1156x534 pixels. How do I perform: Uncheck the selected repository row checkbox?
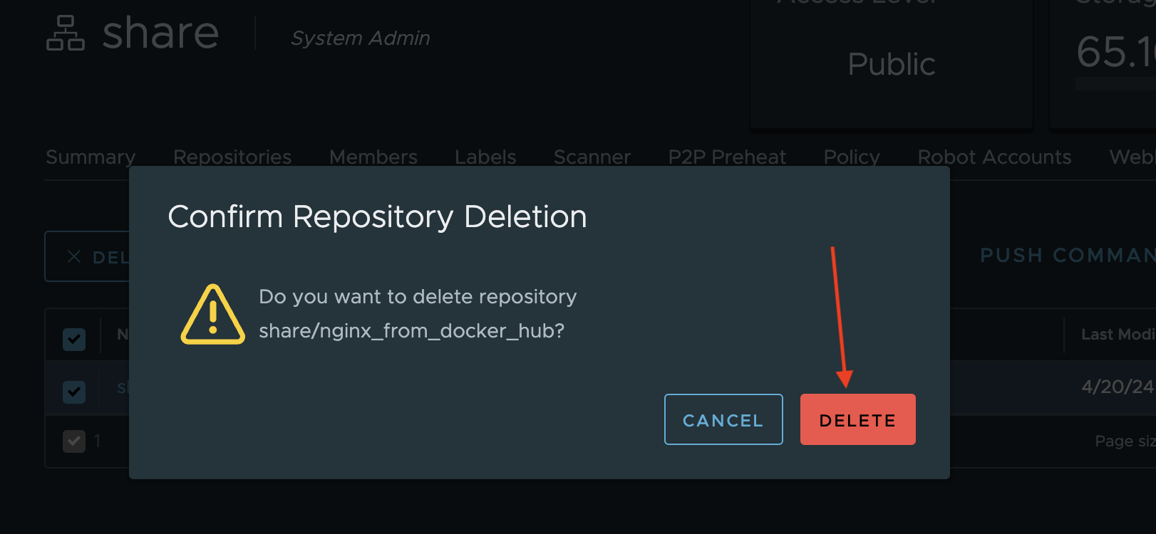point(74,391)
